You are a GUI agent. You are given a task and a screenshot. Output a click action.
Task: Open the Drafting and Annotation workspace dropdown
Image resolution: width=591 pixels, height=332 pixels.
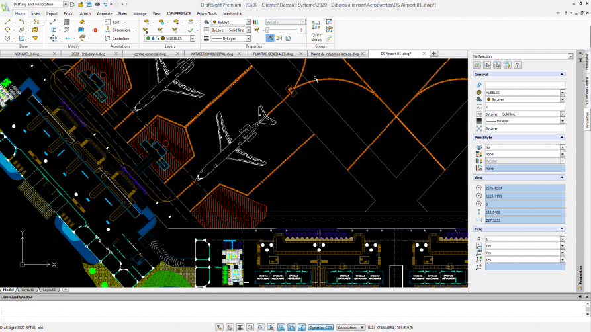click(x=66, y=4)
